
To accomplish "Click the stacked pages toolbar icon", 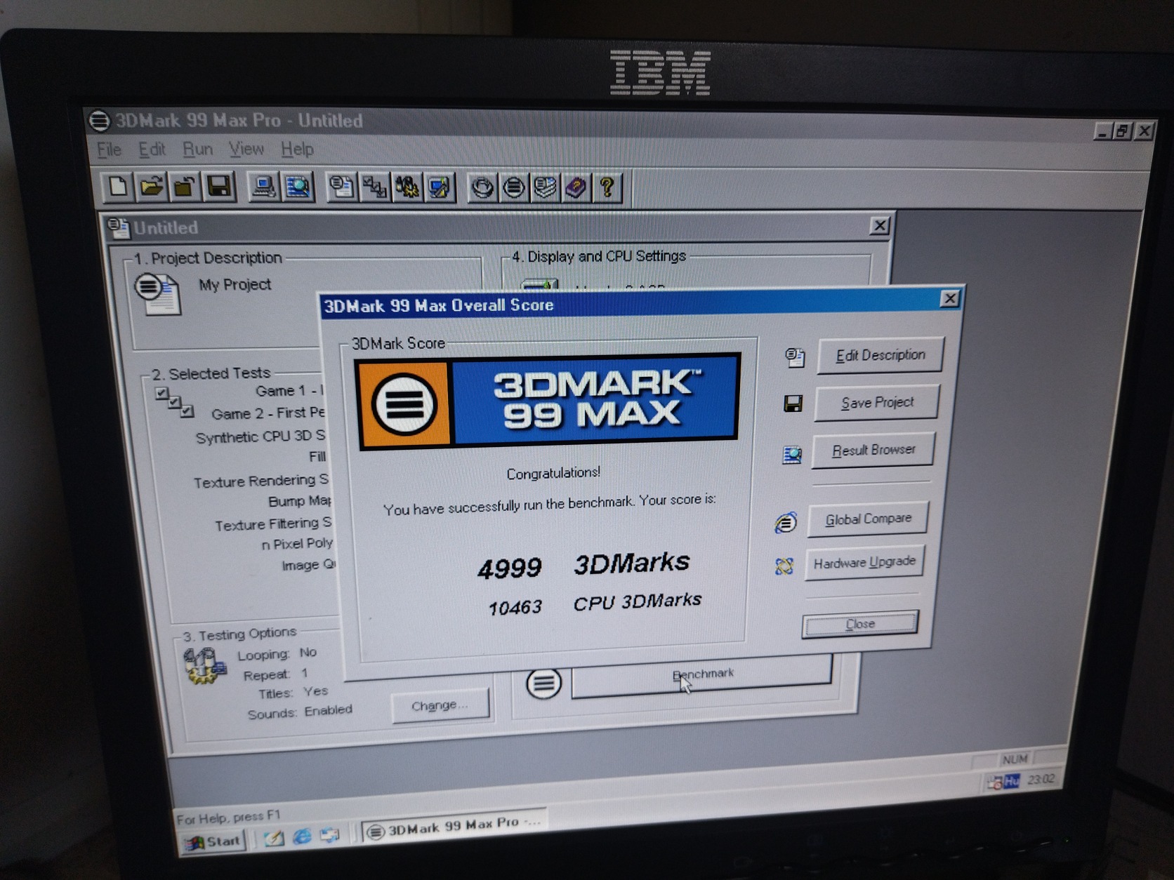I will point(545,187).
